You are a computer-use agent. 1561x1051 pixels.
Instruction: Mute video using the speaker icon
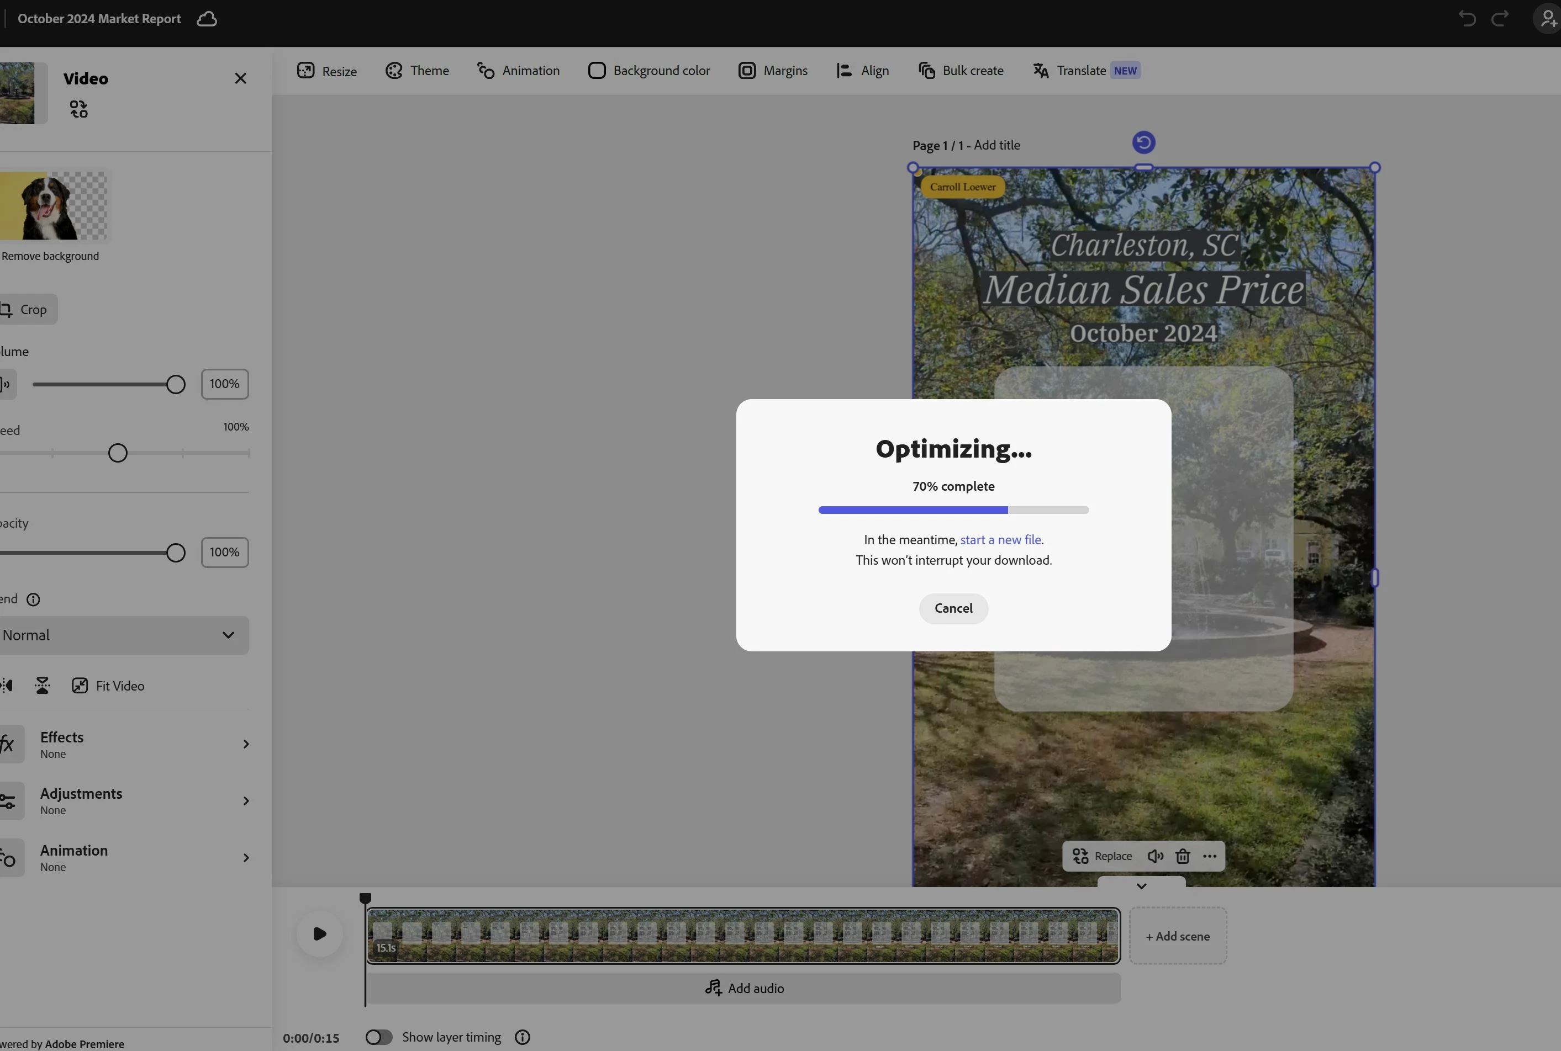pos(1154,856)
